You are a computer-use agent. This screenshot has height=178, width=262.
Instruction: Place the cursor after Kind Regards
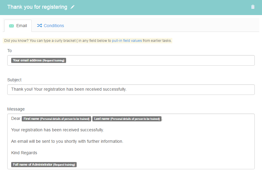click(x=38, y=153)
